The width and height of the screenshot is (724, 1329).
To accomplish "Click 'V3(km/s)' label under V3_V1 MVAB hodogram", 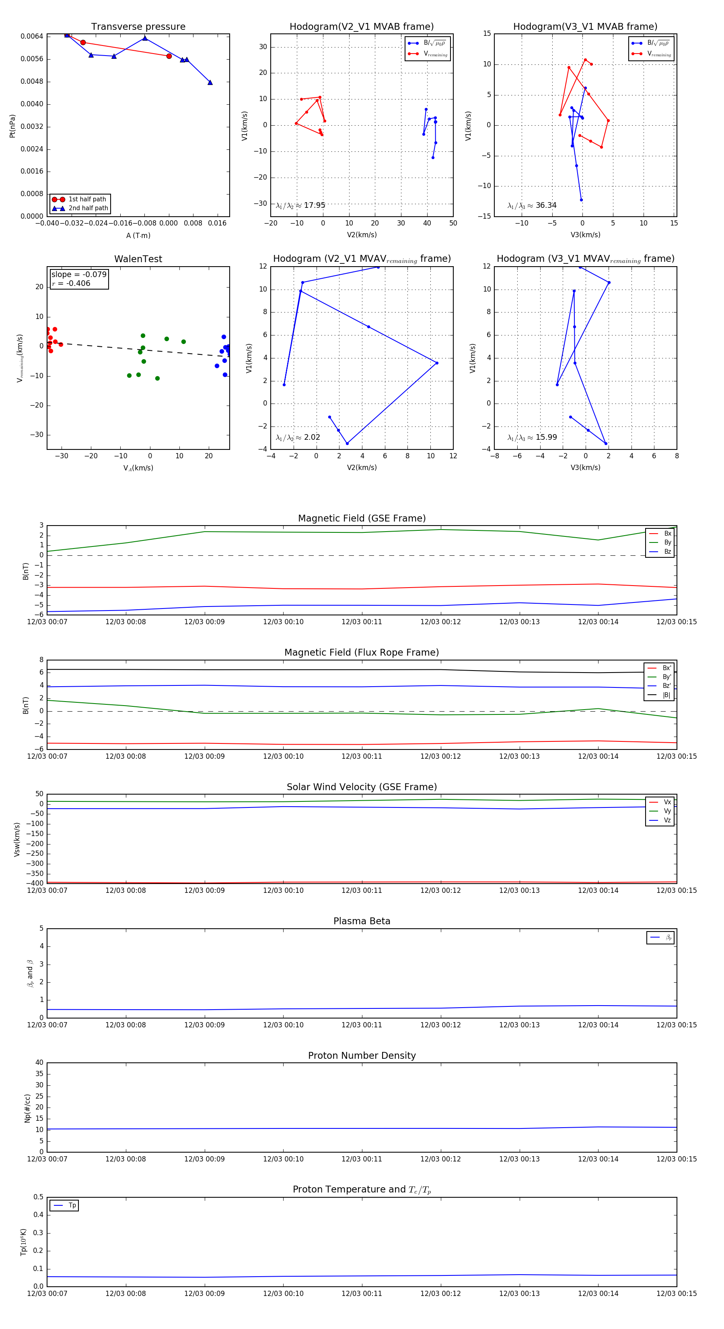I will pyautogui.click(x=585, y=235).
